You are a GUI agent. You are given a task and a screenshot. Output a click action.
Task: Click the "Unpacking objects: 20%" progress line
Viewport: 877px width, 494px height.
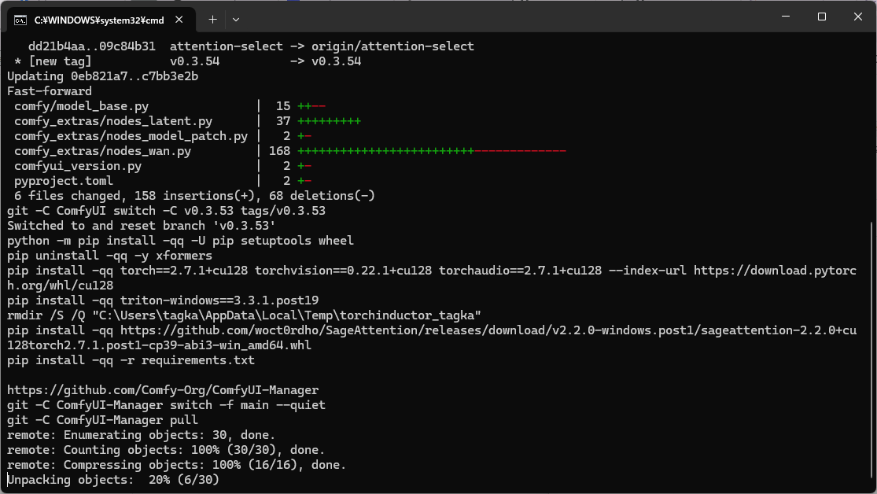tap(113, 480)
